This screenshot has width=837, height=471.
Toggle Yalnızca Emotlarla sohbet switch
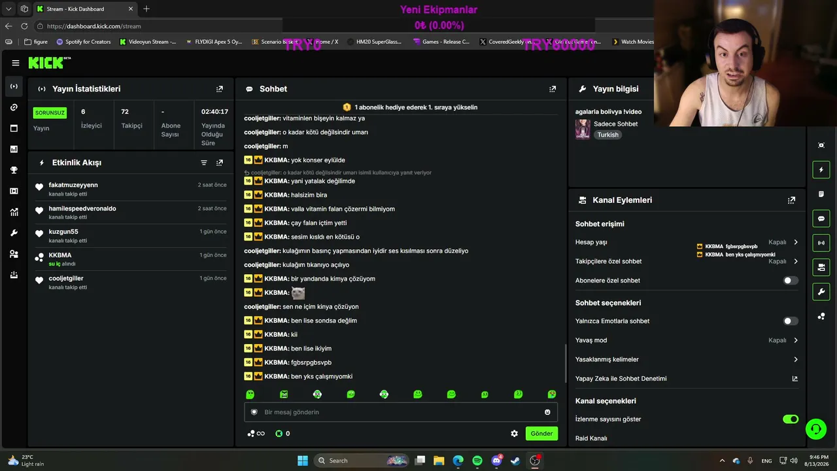(791, 321)
